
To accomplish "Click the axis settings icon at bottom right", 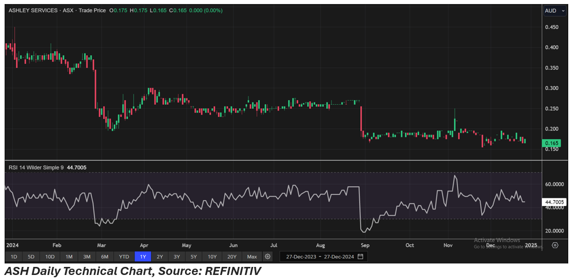I will (555, 245).
